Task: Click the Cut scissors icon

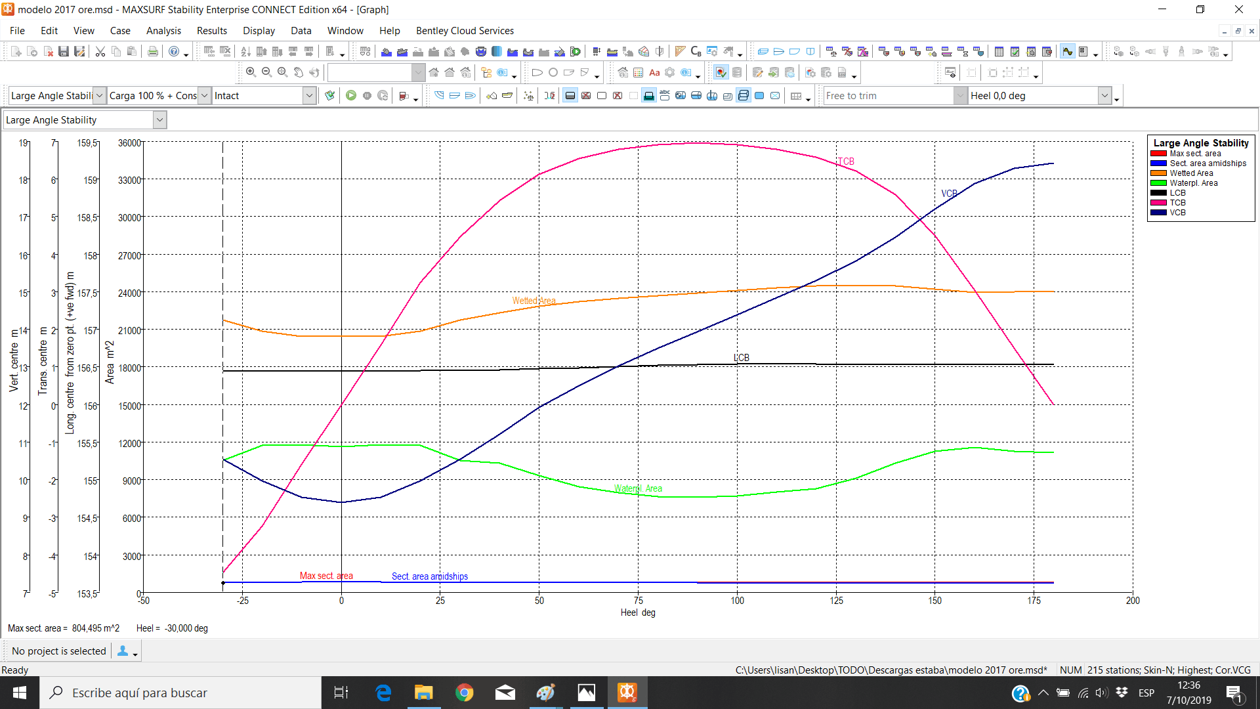Action: (100, 51)
